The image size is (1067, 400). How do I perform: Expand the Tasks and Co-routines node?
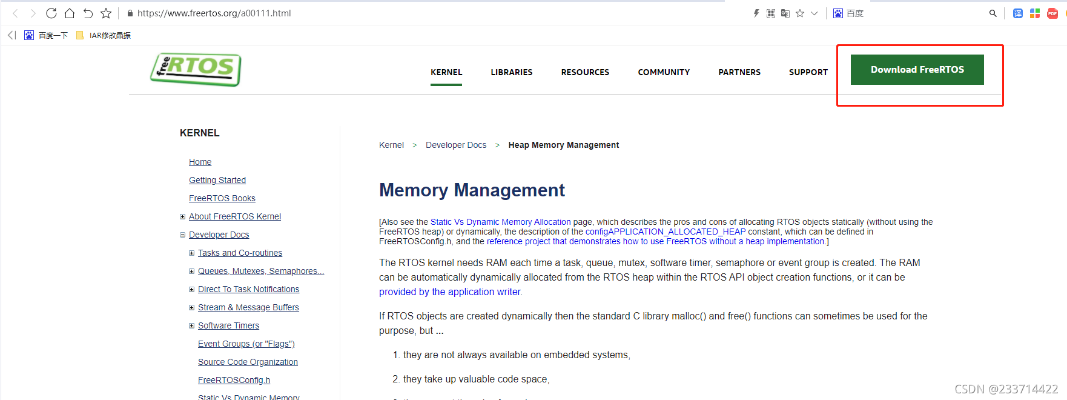191,253
